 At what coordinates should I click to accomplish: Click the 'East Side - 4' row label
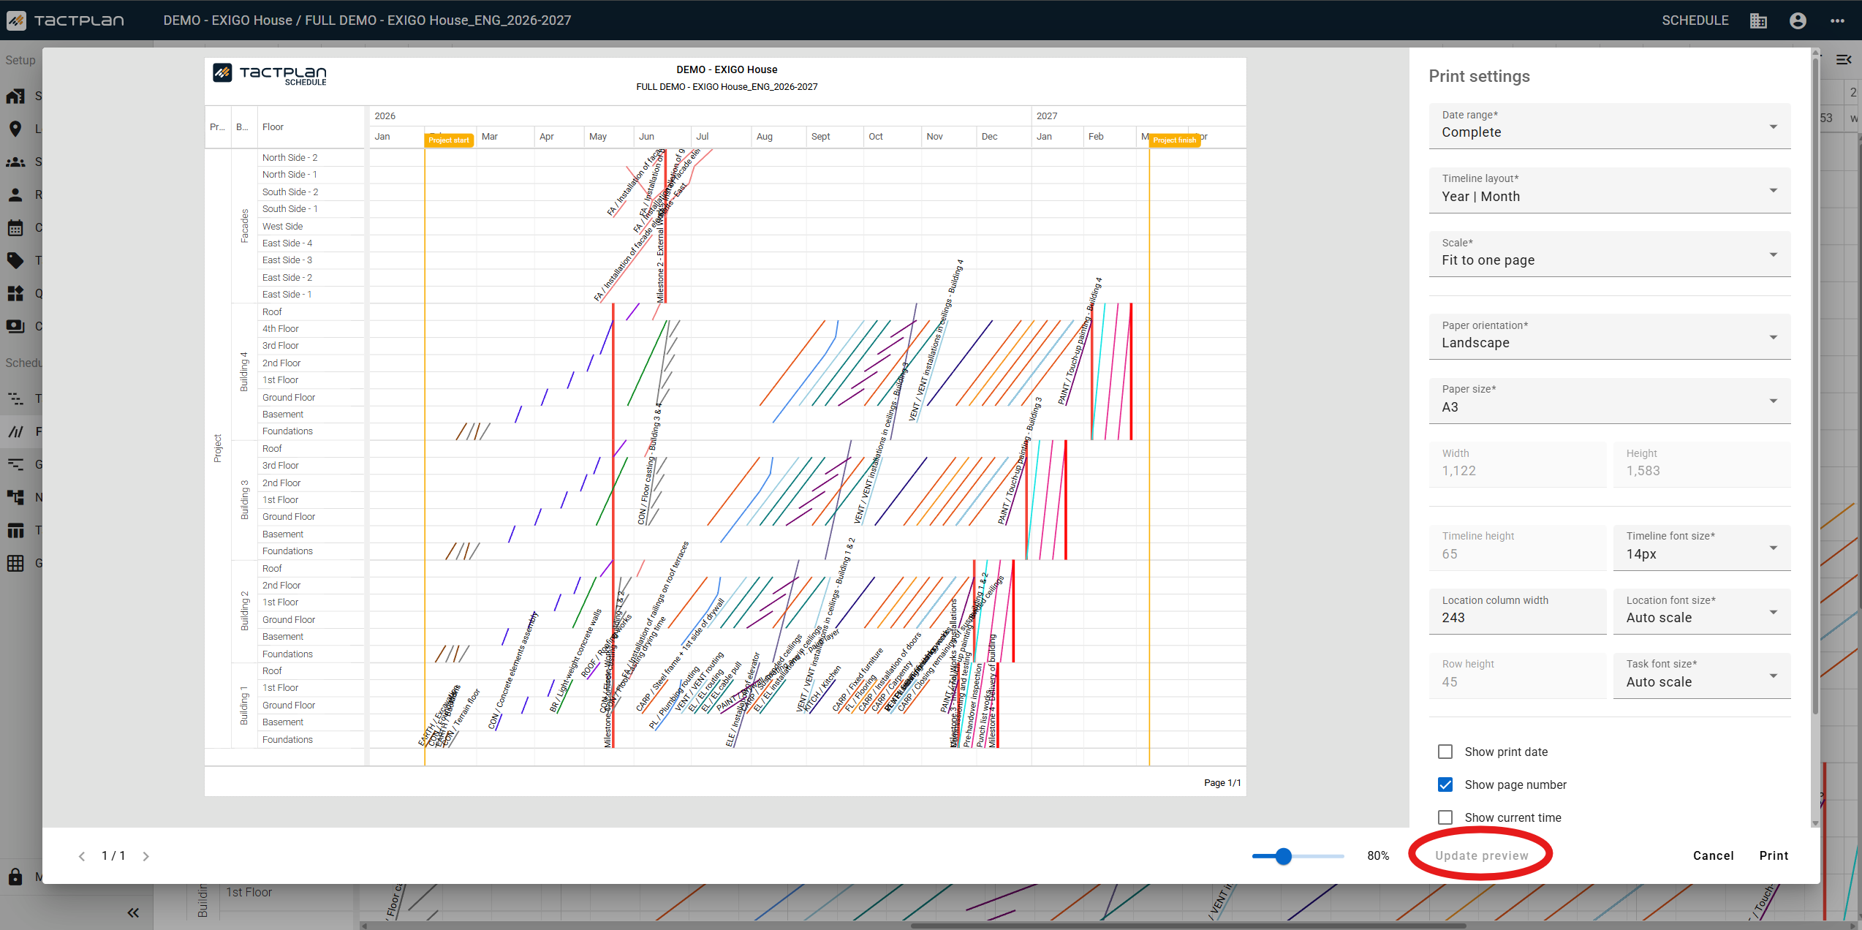pos(287,243)
